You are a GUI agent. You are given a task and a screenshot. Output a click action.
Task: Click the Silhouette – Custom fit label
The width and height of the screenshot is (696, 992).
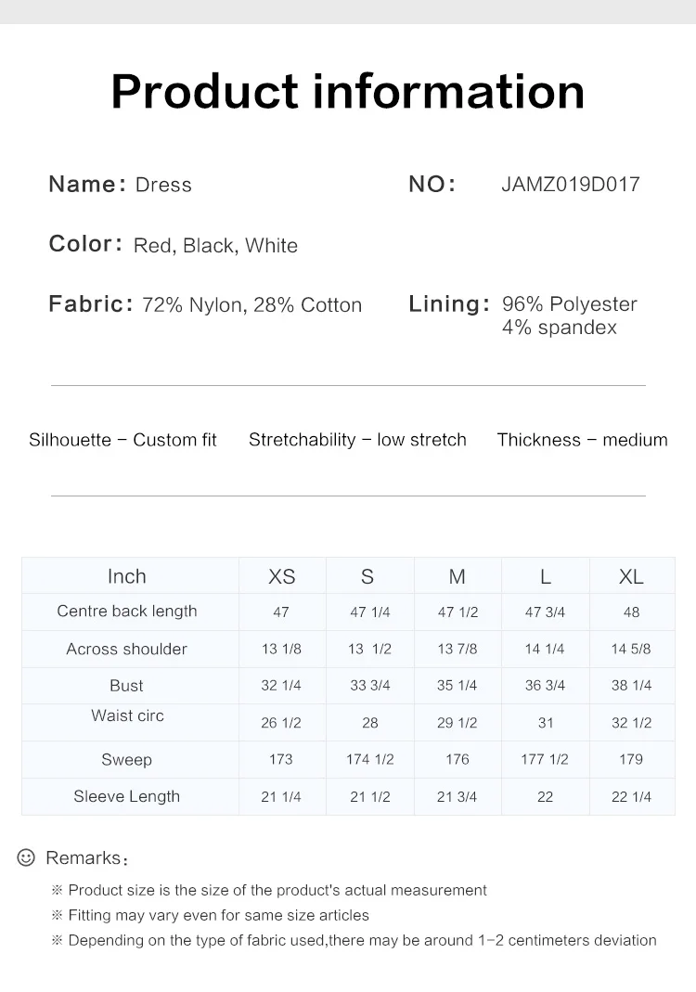122,440
